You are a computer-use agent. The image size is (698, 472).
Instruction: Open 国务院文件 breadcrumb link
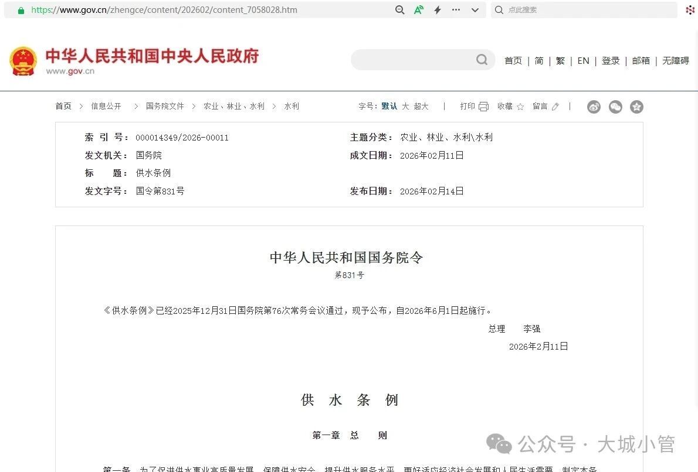click(165, 107)
